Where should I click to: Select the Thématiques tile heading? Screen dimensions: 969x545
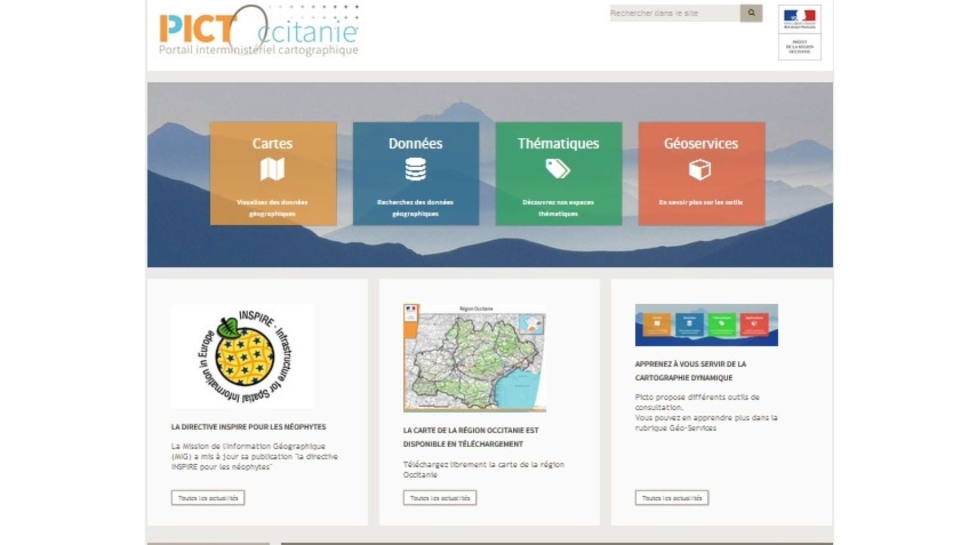click(x=558, y=143)
